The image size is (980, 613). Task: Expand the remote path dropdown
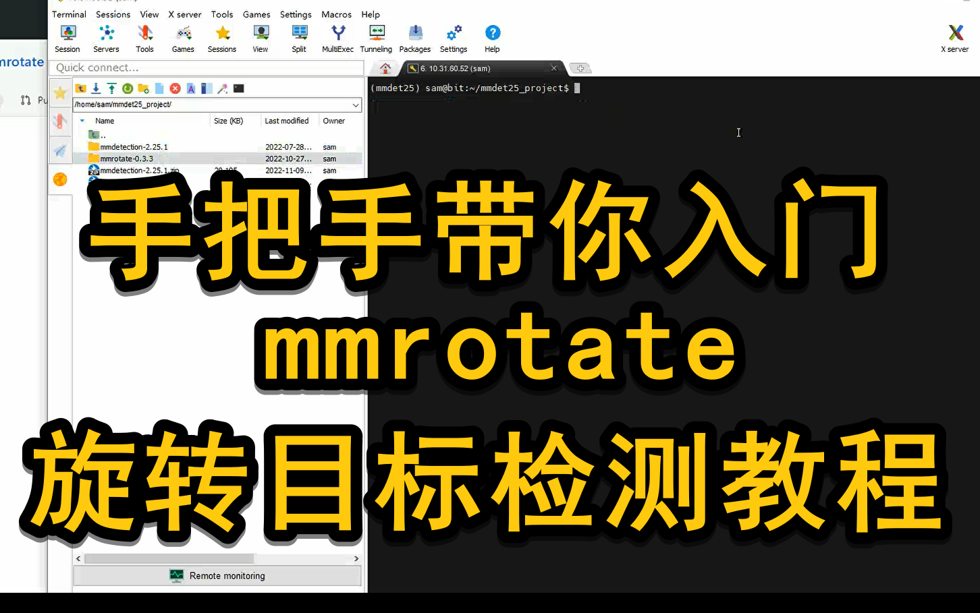pos(356,105)
